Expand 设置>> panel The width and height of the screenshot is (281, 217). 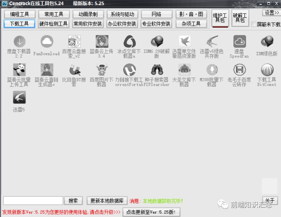tap(272, 13)
